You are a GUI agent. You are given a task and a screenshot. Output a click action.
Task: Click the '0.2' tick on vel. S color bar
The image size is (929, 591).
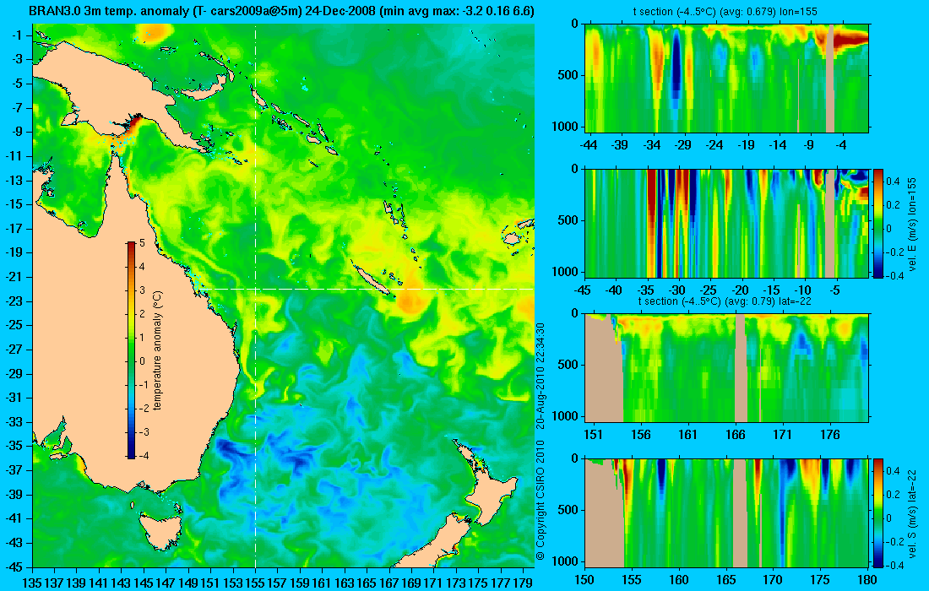893,494
